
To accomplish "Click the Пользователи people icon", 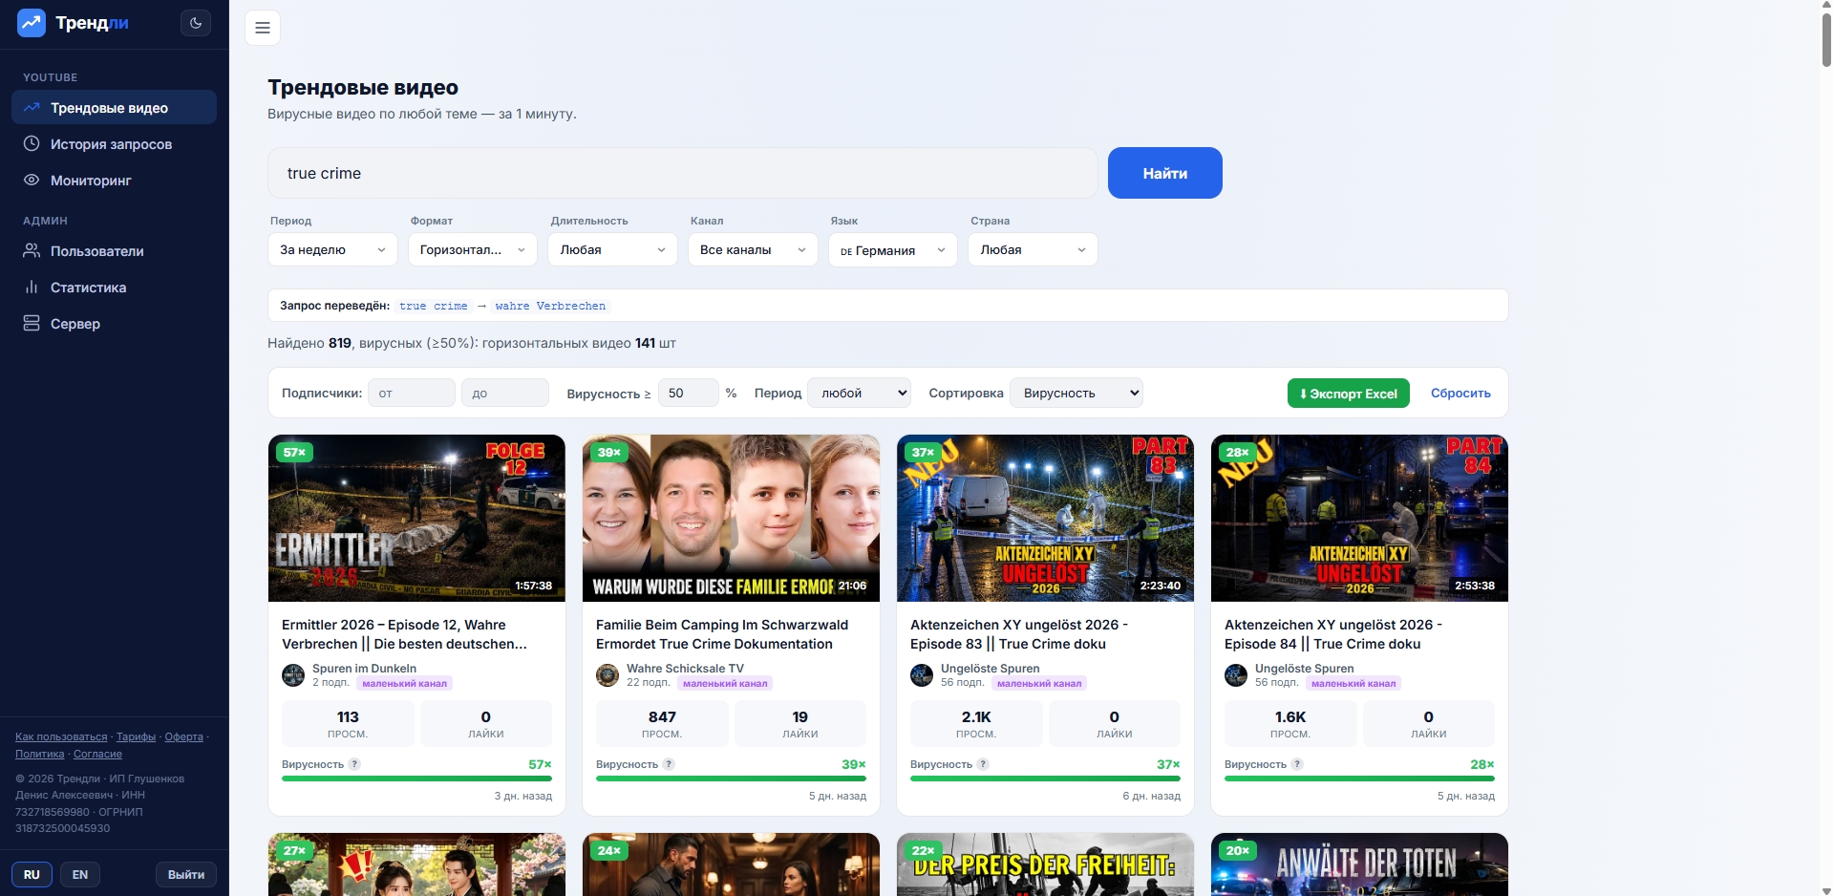I will pos(32,251).
